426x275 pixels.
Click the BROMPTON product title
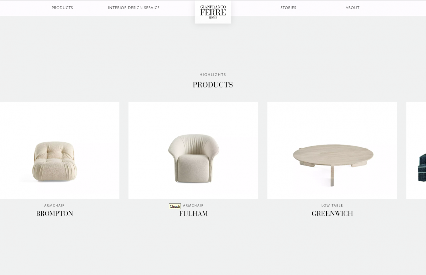point(55,213)
